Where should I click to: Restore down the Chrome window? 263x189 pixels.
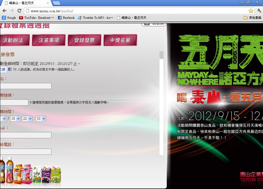(x=248, y=2)
